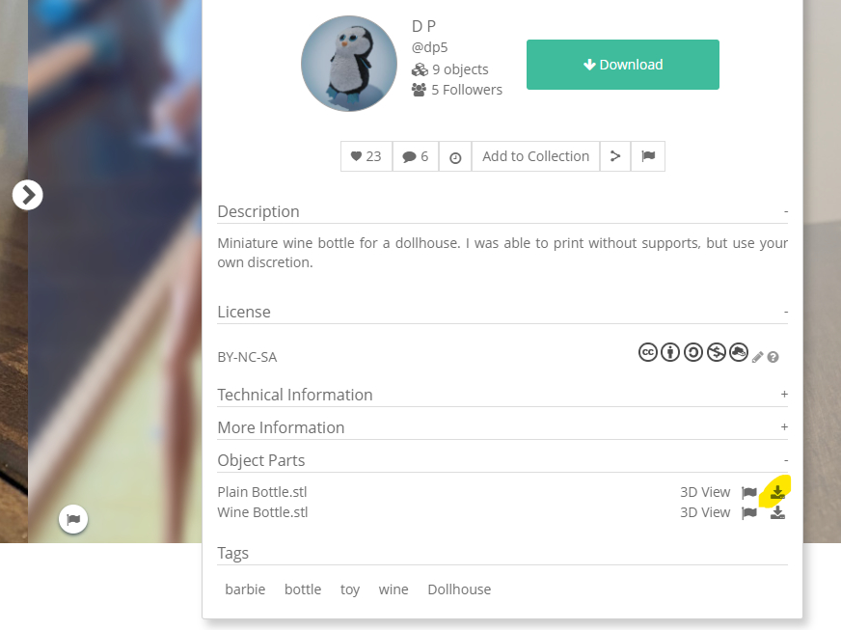
Task: Collapse the Description section
Action: (786, 211)
